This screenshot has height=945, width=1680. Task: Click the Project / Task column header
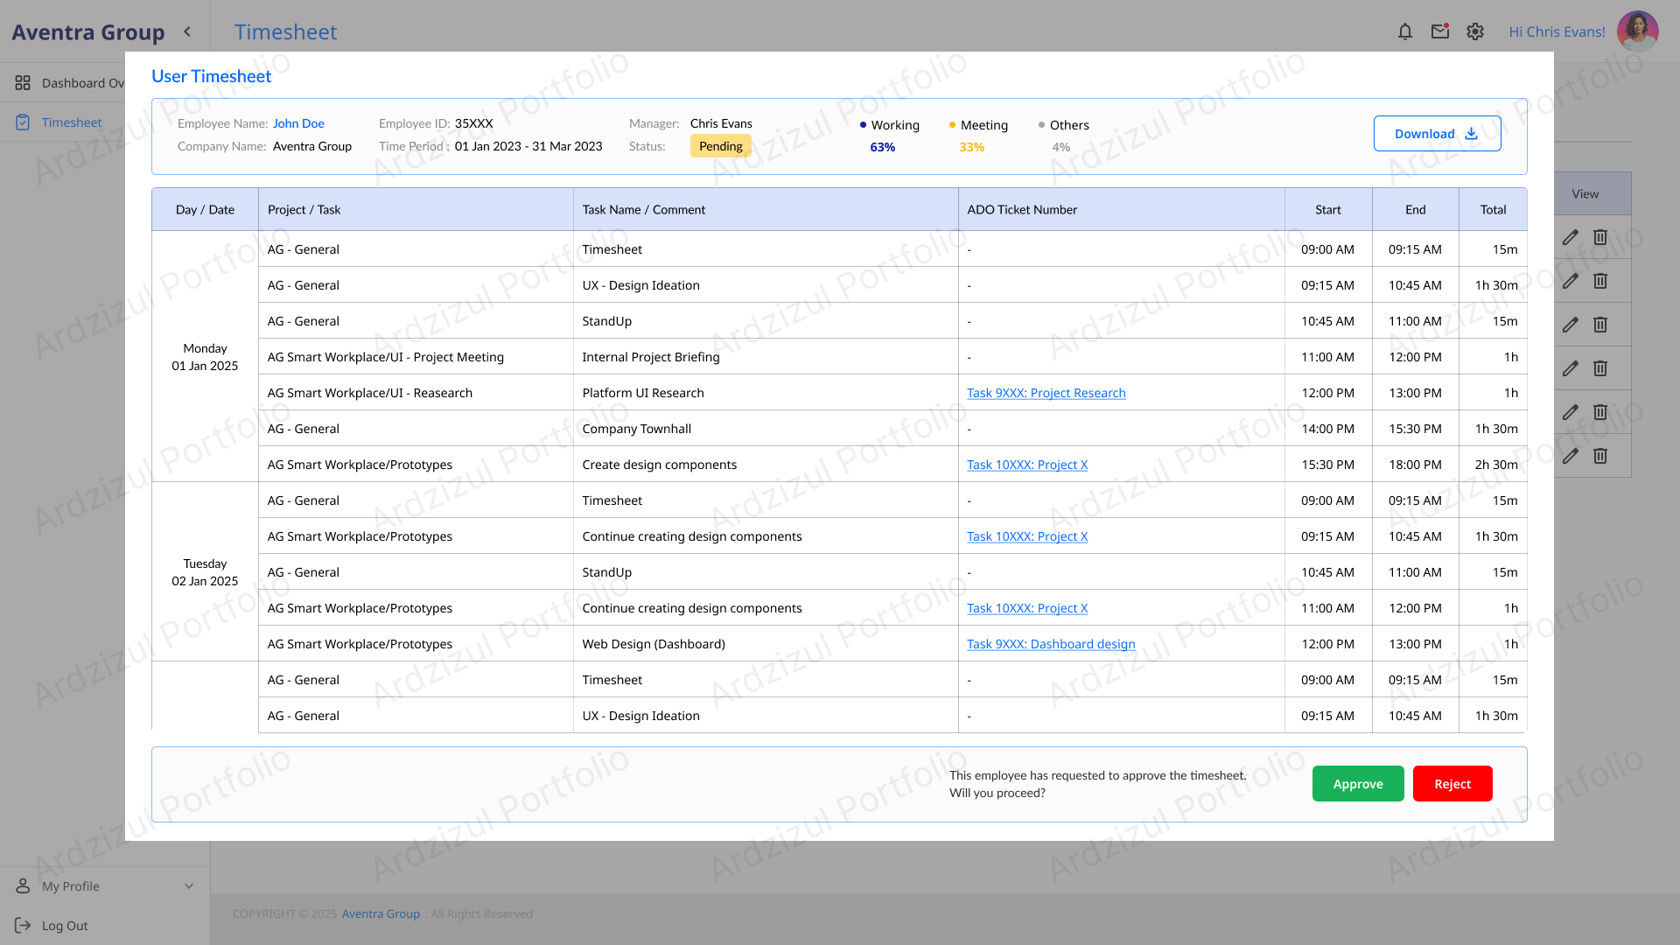416,210
